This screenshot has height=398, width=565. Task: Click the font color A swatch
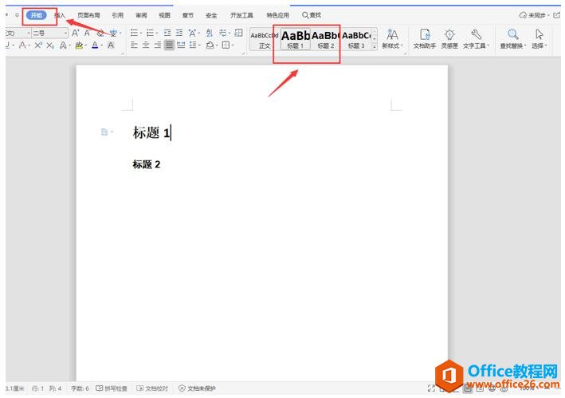(95, 45)
